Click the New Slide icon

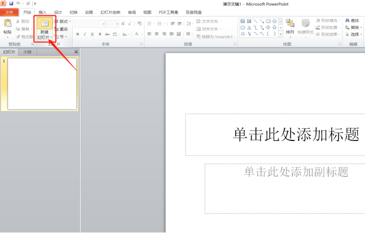point(44,23)
